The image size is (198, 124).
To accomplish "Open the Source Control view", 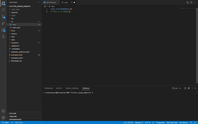I will 3,17.
